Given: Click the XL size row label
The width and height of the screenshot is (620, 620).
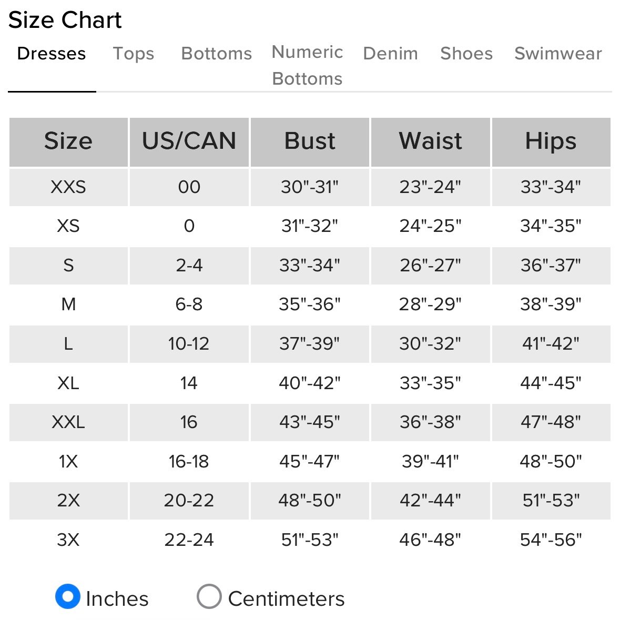Looking at the screenshot, I should tap(68, 383).
